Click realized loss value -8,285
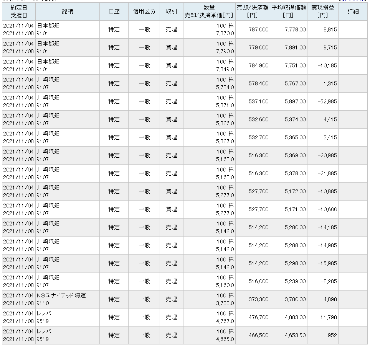This screenshot has width=370, height=346. click(329, 281)
